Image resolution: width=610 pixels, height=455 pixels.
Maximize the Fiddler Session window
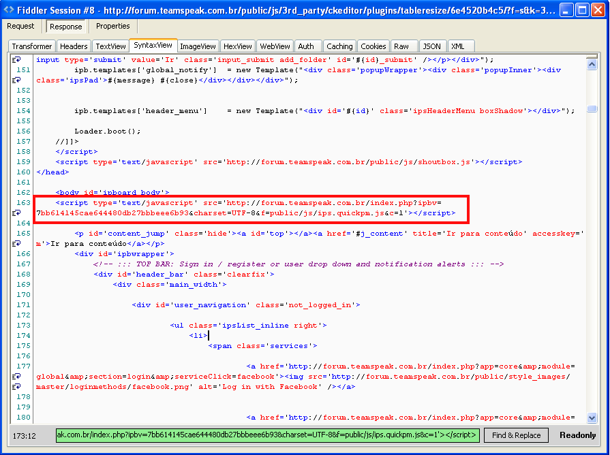[x=582, y=10]
